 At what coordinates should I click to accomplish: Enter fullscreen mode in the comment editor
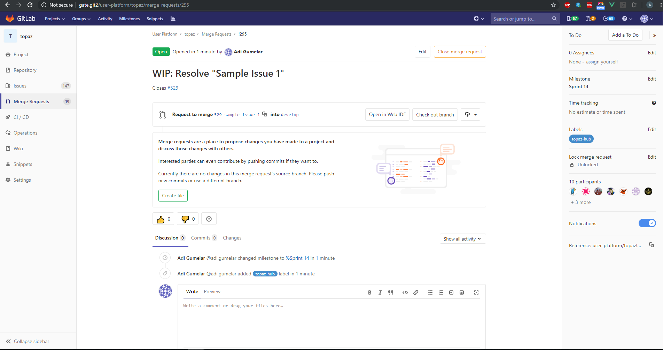click(x=476, y=292)
